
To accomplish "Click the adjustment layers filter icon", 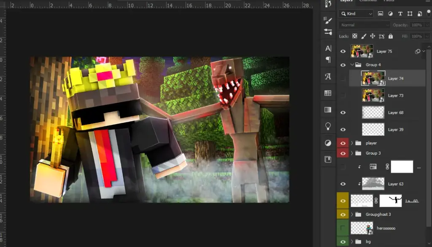I will (391, 14).
